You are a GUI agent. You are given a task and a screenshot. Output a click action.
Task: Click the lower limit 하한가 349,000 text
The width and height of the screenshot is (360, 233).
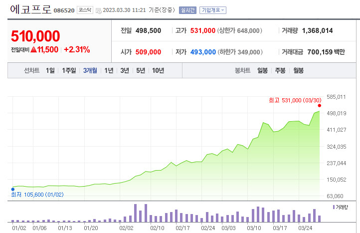[240, 52]
